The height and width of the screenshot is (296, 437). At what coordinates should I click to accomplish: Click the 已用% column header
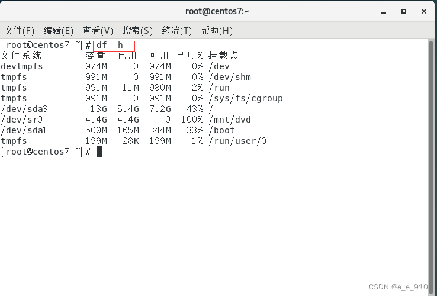tap(190, 56)
